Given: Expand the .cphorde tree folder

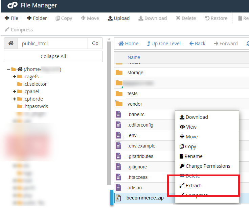Looking at the screenshot, I should coord(15,99).
